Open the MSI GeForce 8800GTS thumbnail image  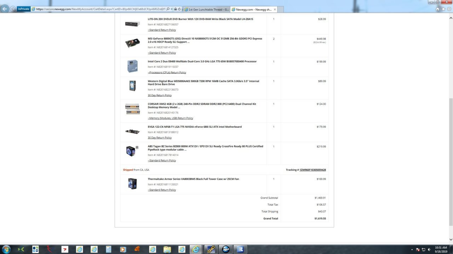tap(132, 43)
